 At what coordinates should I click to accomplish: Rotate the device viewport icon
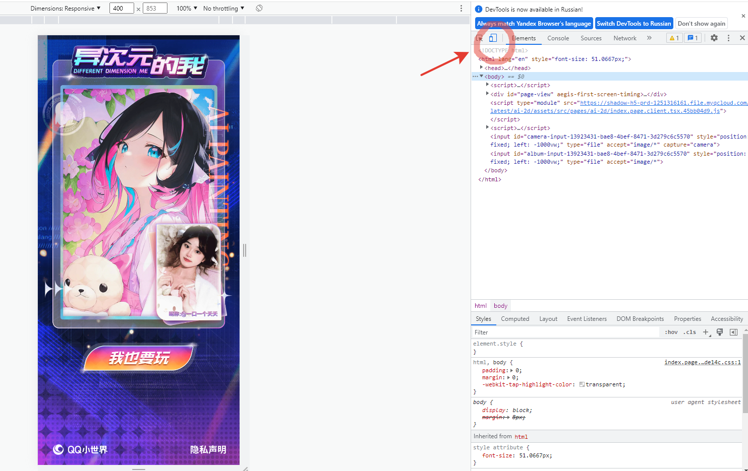[259, 8]
